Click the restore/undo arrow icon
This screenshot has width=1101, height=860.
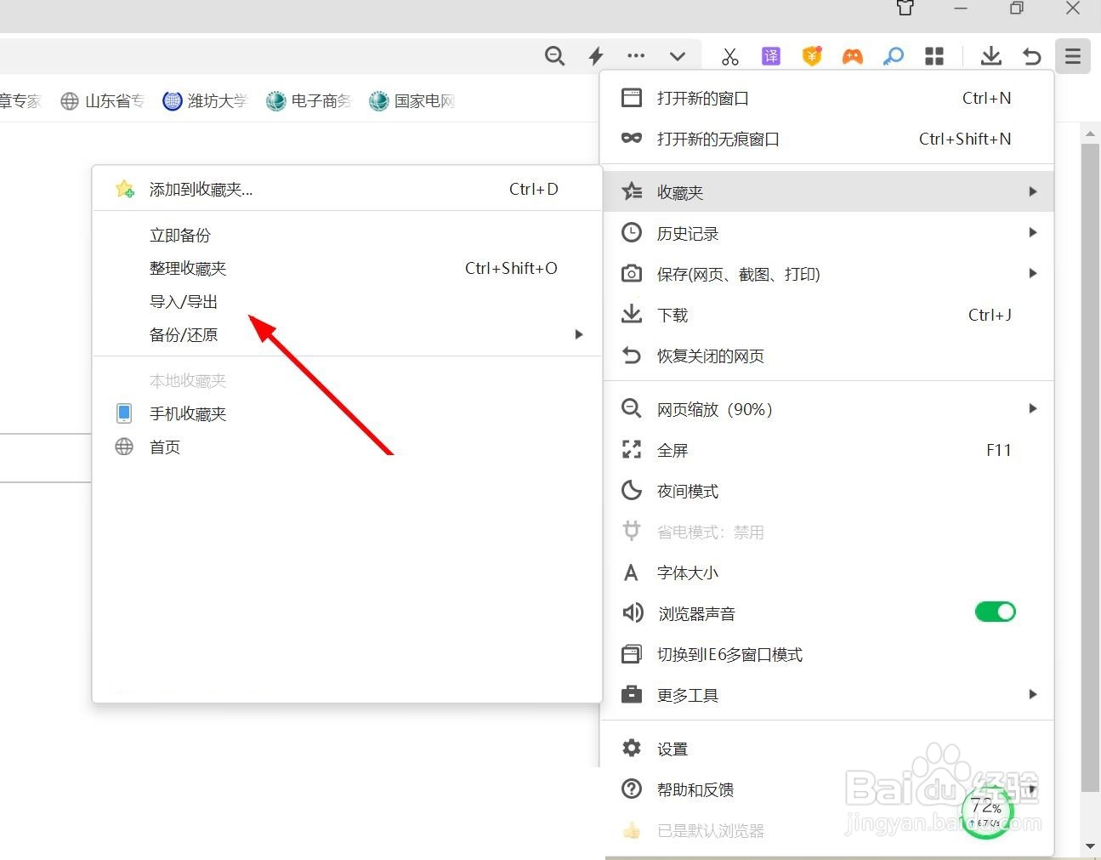(1031, 56)
